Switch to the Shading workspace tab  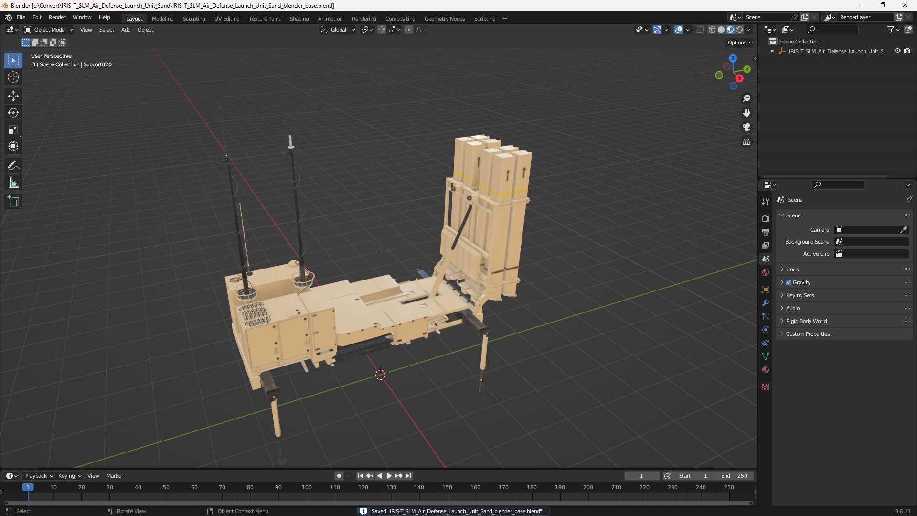(299, 19)
